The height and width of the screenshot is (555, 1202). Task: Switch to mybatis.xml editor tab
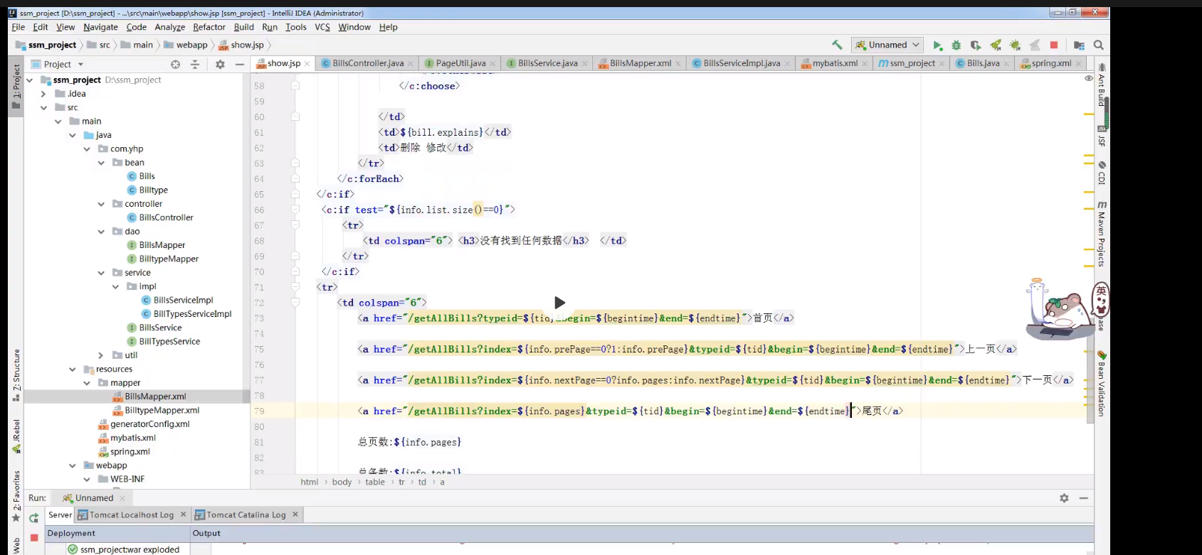point(835,63)
